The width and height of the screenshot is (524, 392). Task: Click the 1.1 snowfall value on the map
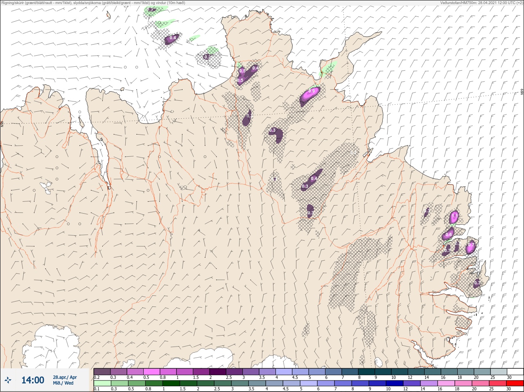tap(454, 215)
